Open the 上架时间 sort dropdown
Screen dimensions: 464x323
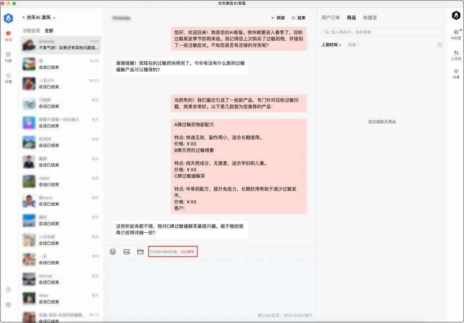coord(331,45)
